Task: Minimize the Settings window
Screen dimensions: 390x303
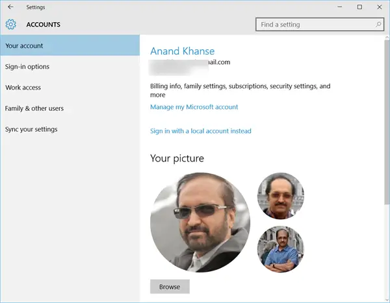Action: (x=340, y=7)
